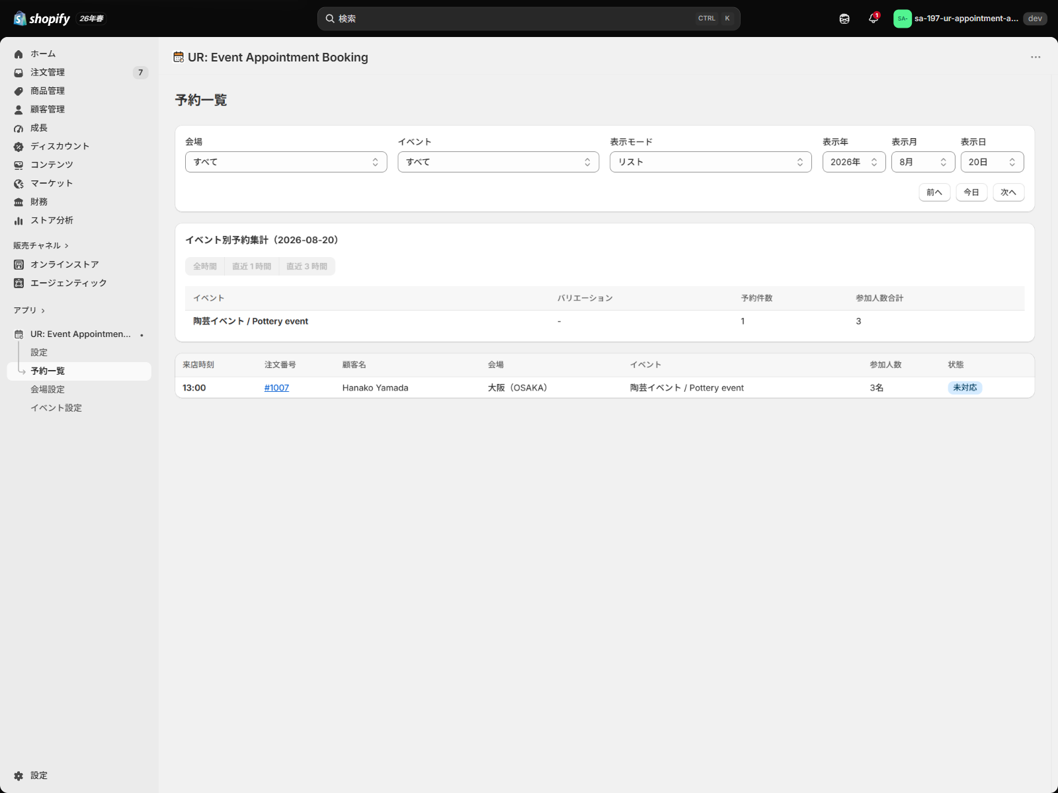Click the 前へ button
1058x793 pixels.
coord(934,192)
